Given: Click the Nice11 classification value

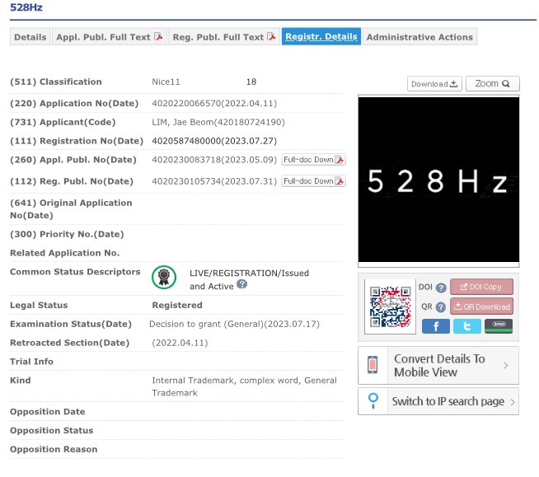Looking at the screenshot, I should pyautogui.click(x=166, y=82).
